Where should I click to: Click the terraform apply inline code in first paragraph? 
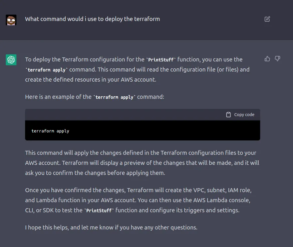(47, 70)
